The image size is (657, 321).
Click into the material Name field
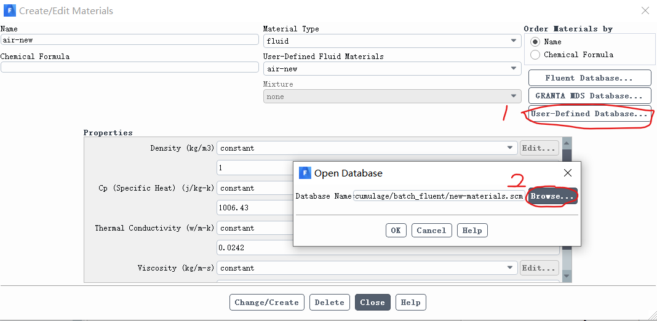129,39
